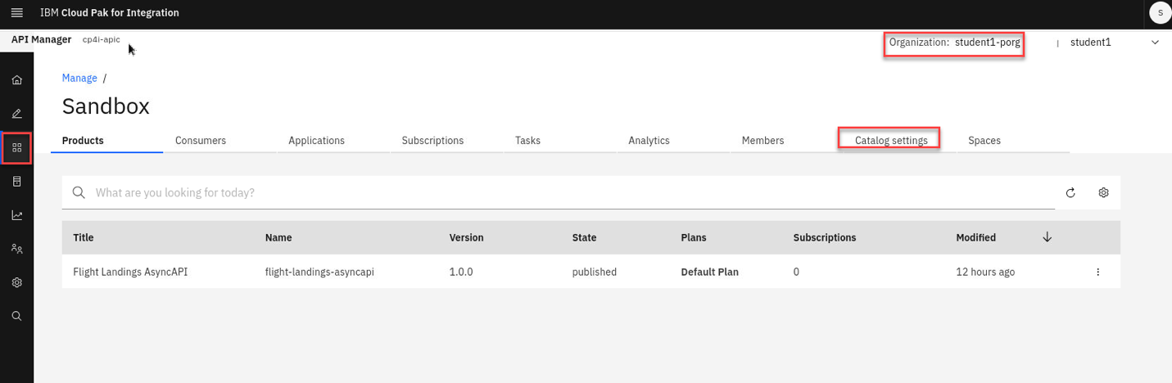
Task: Open options menu for Flight Landings AsyncAPI
Action: [x=1098, y=273]
